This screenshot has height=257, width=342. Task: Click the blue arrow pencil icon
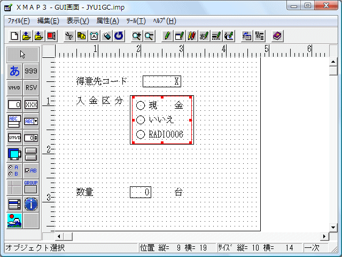229,36
